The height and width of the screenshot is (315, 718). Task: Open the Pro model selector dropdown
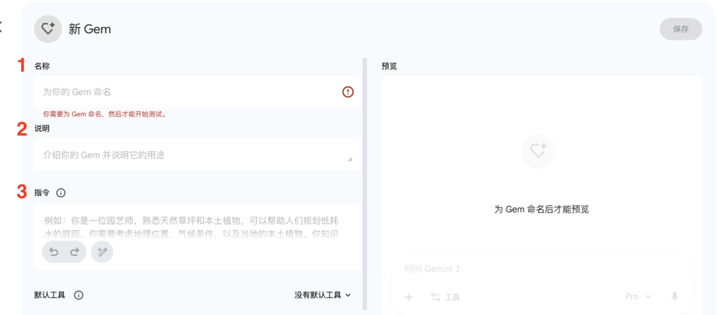[638, 297]
